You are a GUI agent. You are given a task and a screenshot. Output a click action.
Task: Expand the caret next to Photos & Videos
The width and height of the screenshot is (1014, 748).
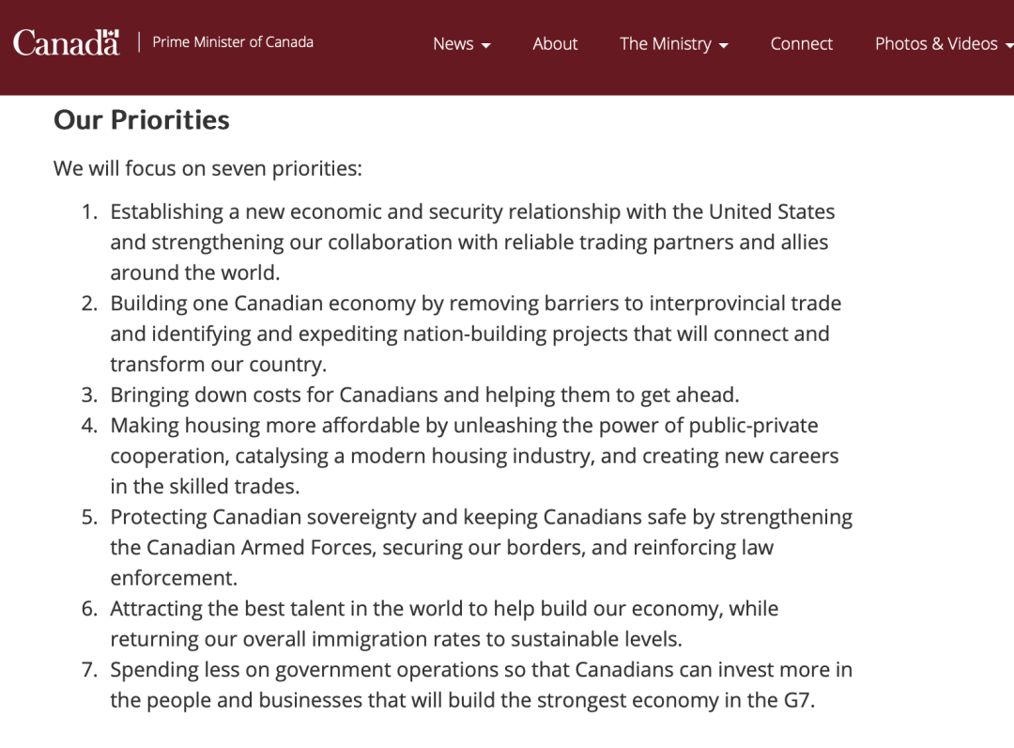tap(1008, 45)
